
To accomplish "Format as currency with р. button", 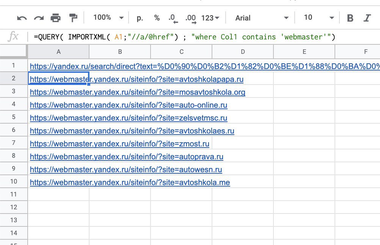I will 140,18.
